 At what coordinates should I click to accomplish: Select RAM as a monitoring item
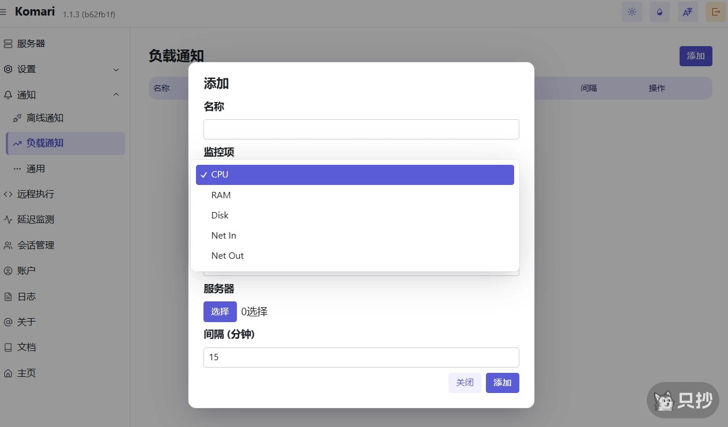(354, 195)
